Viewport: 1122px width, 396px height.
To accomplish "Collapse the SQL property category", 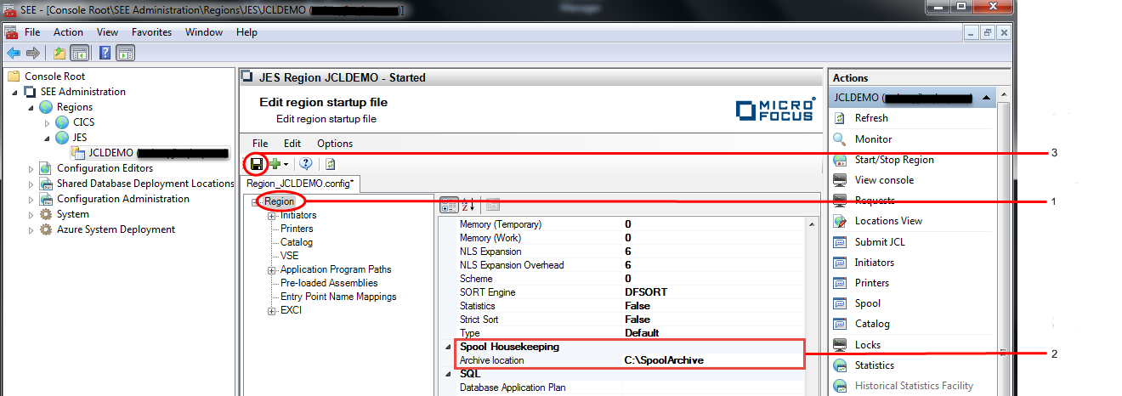I will (448, 374).
